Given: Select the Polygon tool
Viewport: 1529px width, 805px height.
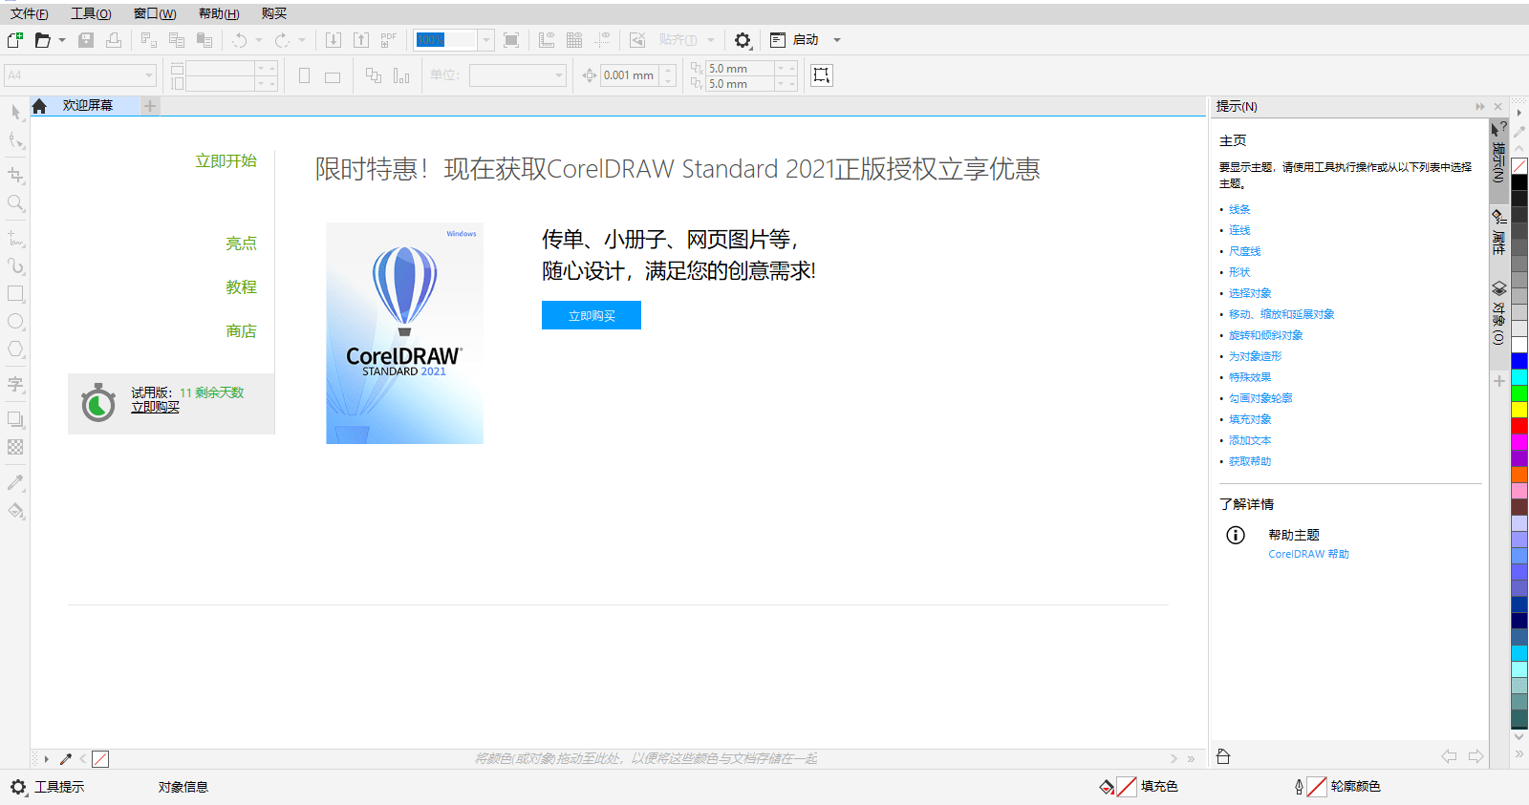Looking at the screenshot, I should click(x=15, y=350).
